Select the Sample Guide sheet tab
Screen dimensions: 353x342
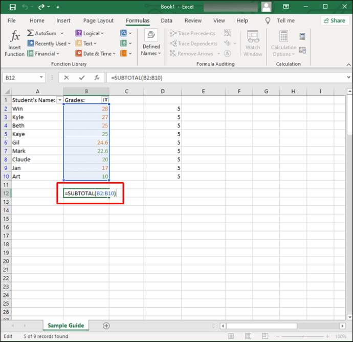point(66,325)
